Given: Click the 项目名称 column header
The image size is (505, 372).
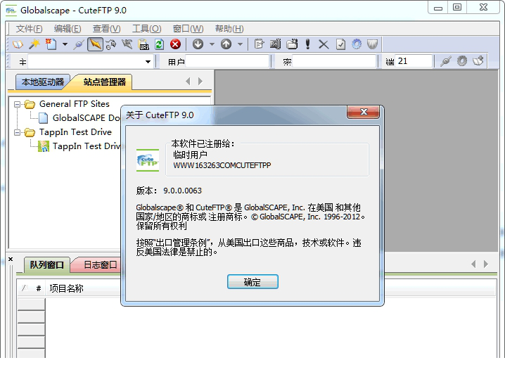Looking at the screenshot, I should tap(67, 288).
